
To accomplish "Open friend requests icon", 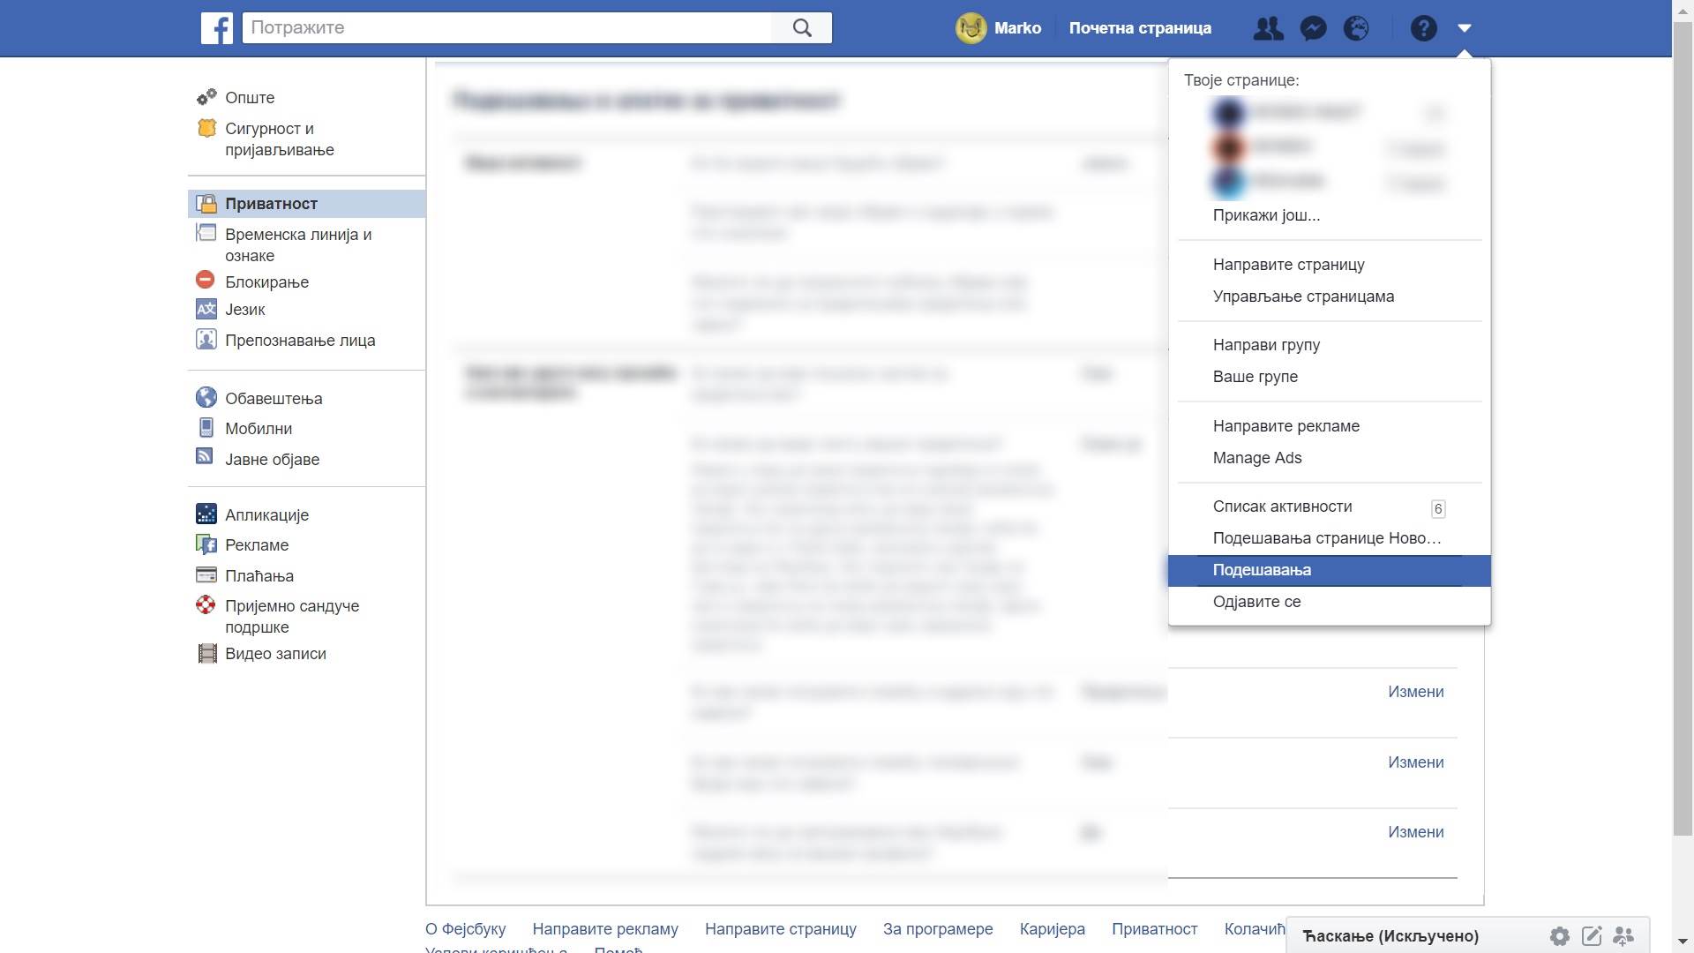I will (x=1268, y=27).
